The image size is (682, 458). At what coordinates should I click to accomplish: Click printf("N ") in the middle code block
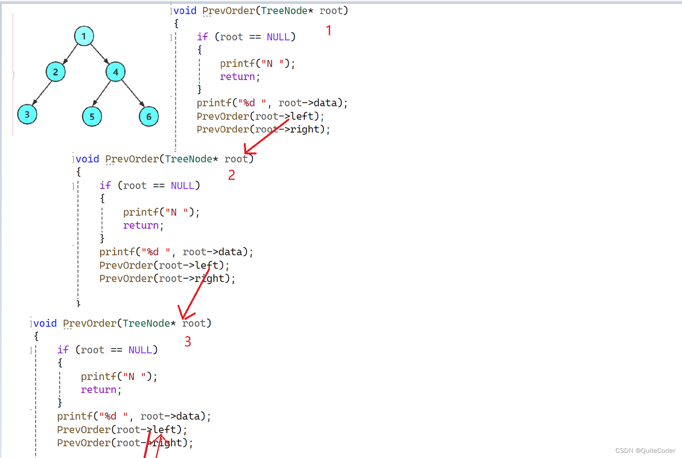click(x=161, y=212)
